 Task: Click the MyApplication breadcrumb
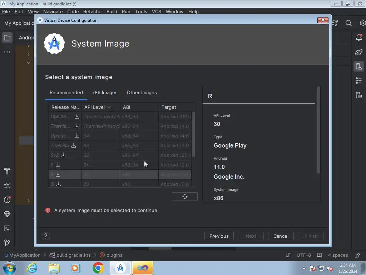(23, 255)
